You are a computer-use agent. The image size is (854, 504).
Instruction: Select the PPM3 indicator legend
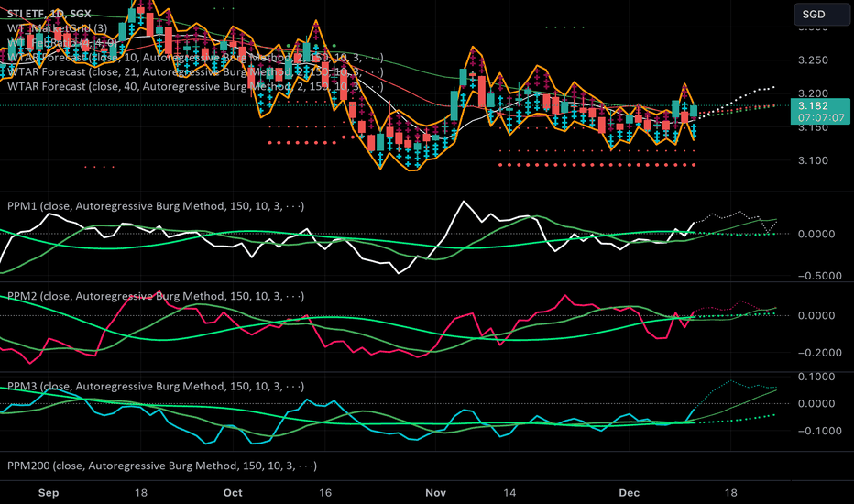click(156, 387)
